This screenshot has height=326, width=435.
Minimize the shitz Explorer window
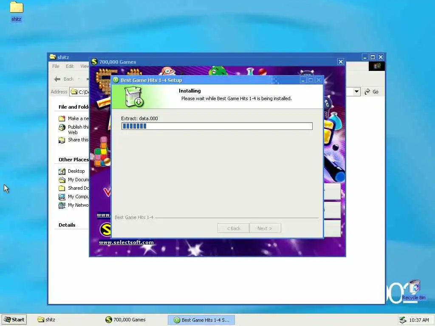[365, 57]
